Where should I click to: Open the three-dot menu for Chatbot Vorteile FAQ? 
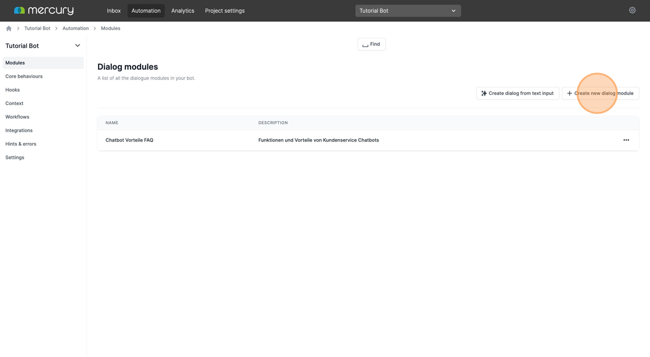pyautogui.click(x=626, y=140)
